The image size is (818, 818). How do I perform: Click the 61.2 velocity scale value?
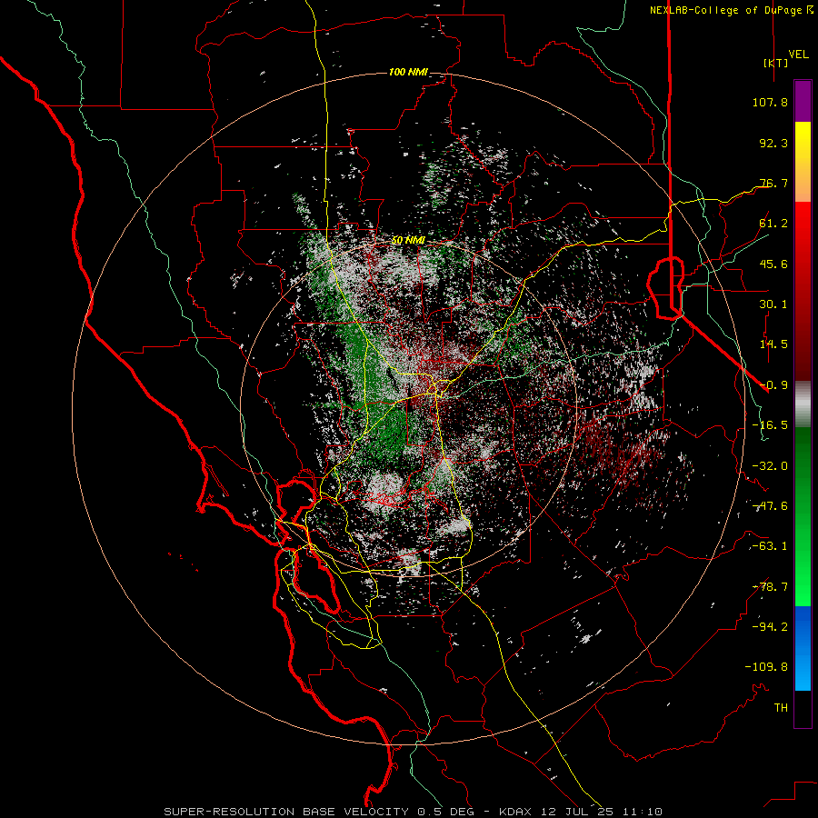(773, 224)
